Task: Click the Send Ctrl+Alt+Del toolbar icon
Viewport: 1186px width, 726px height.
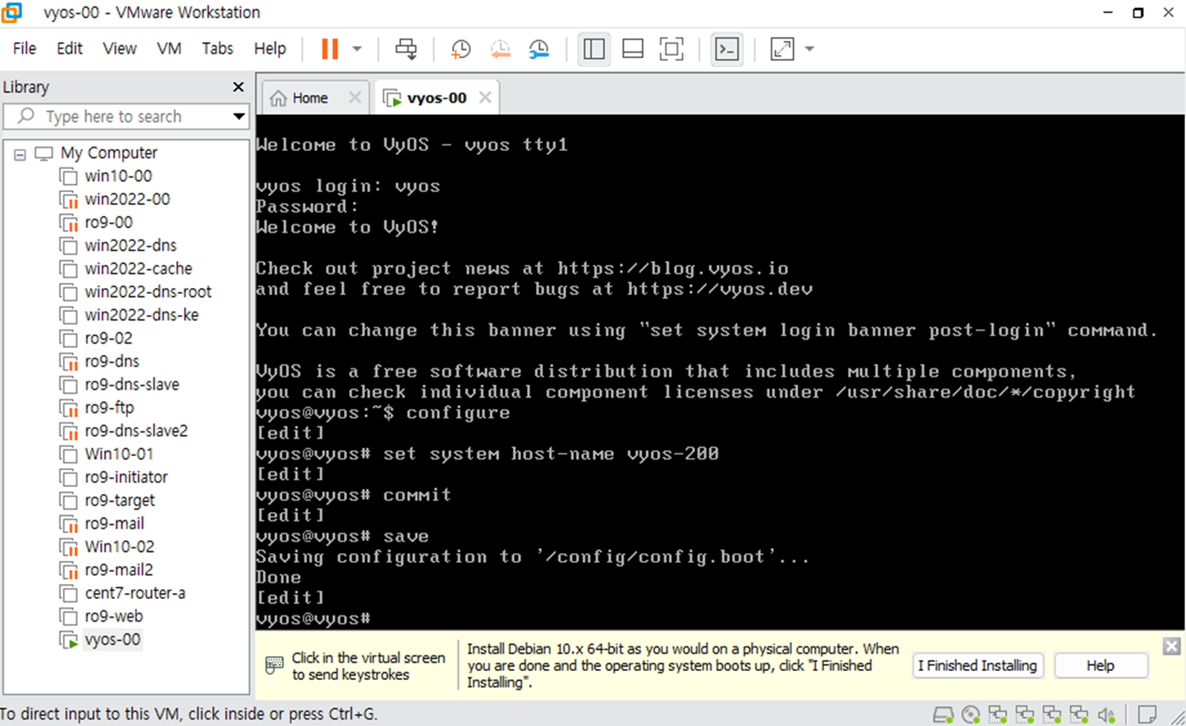Action: [x=406, y=49]
